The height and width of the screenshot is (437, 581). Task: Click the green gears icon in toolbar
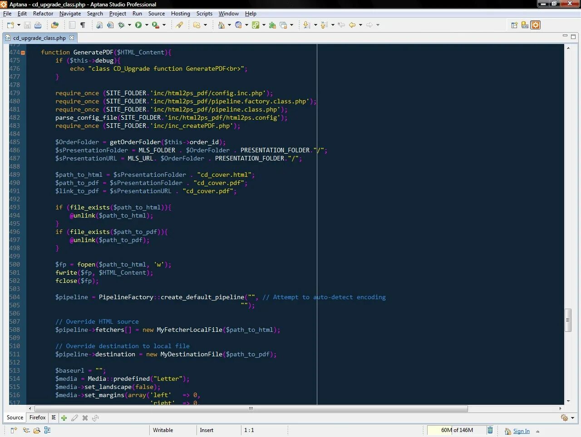point(256,25)
